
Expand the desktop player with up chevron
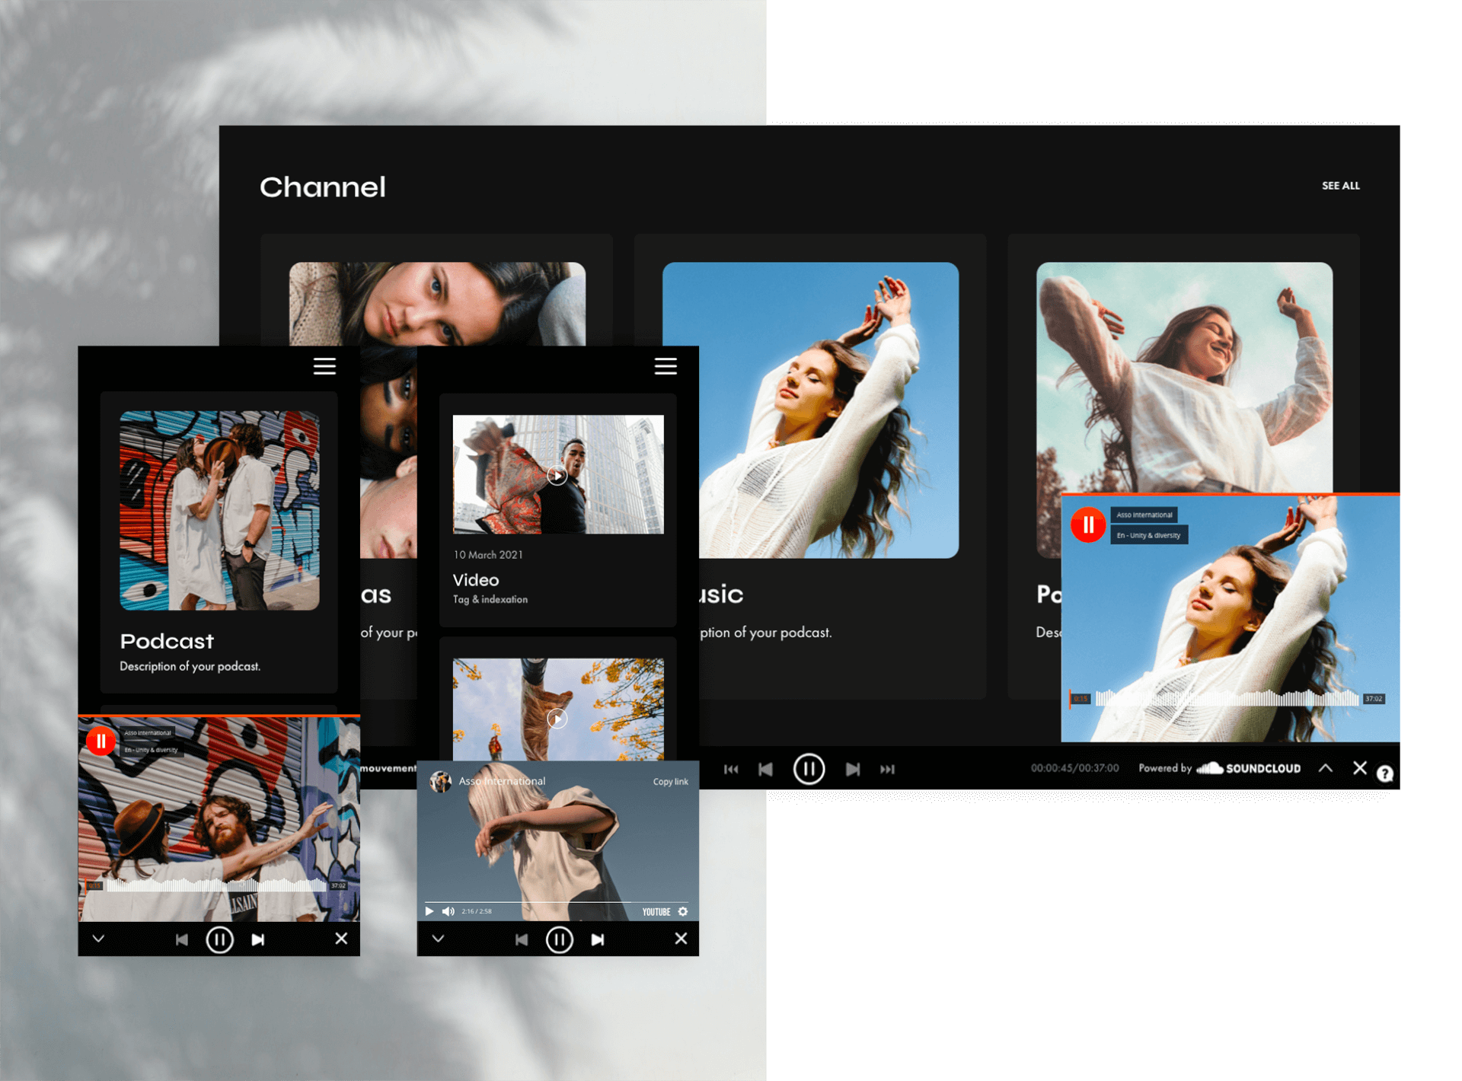tap(1326, 768)
